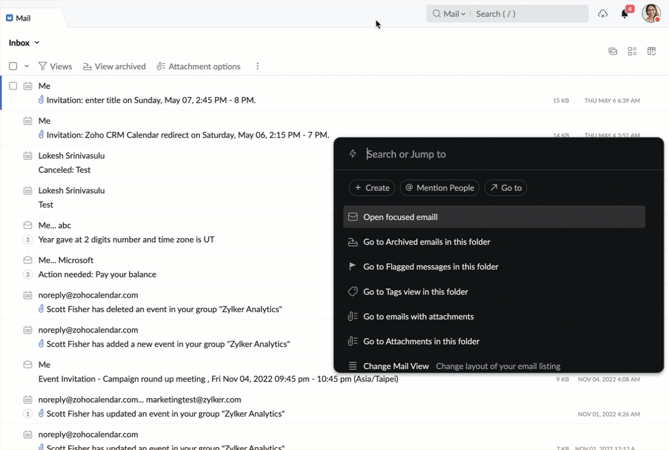Click the cloud download icon in header

(x=603, y=14)
